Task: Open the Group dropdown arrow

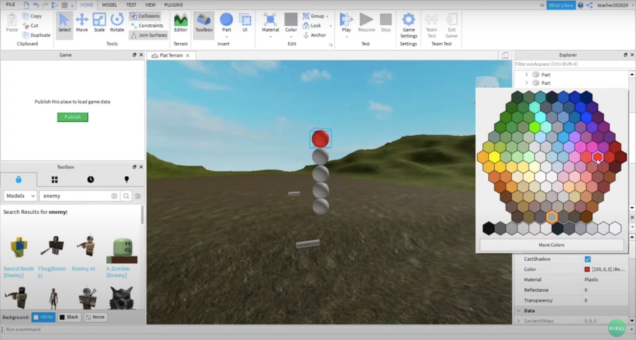Action: tap(327, 16)
